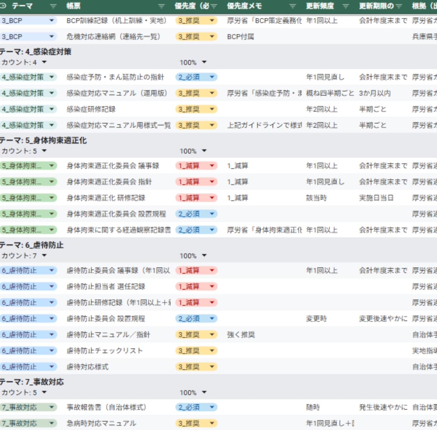Select group header テーマ: 5_身体拘束適正化
This screenshot has width=437, height=430.
(43, 140)
